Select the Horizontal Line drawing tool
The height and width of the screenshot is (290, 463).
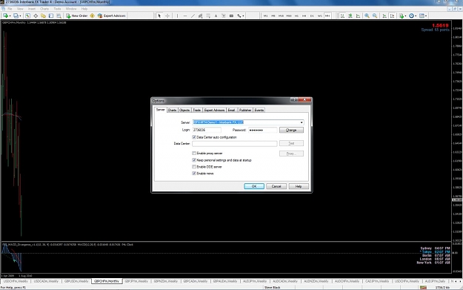pyautogui.click(x=185, y=16)
